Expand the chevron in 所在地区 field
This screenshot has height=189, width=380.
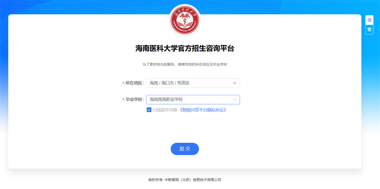[234, 83]
